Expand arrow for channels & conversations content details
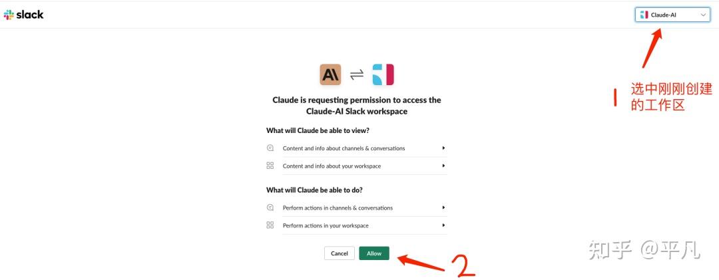This screenshot has width=719, height=280. (x=443, y=148)
